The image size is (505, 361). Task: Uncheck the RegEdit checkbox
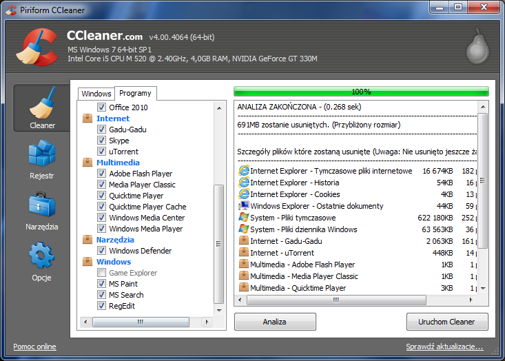(x=101, y=306)
